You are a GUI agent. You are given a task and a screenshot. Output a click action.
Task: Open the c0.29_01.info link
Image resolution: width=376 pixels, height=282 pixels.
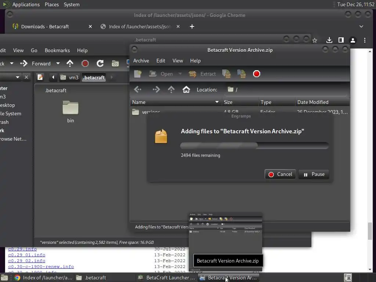click(x=26, y=255)
